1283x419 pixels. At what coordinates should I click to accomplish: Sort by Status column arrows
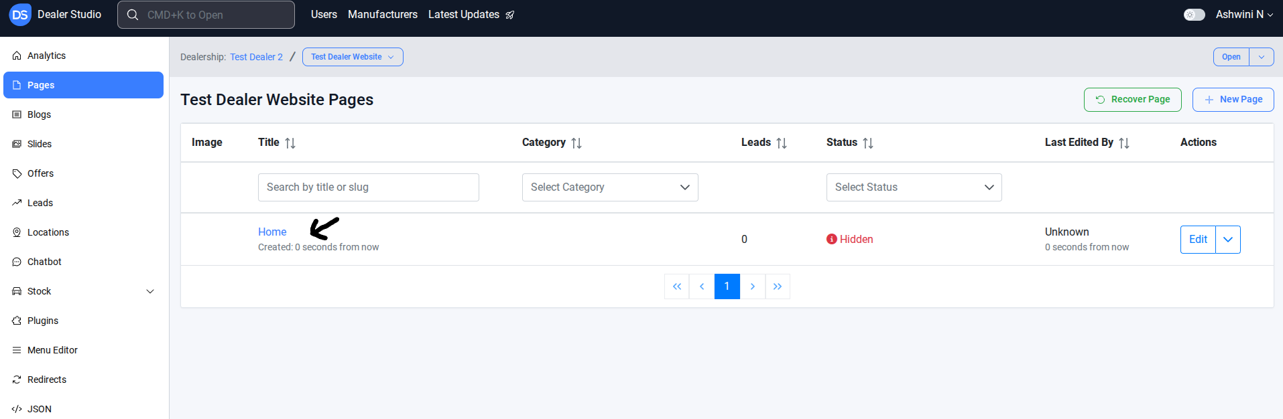[x=868, y=143]
